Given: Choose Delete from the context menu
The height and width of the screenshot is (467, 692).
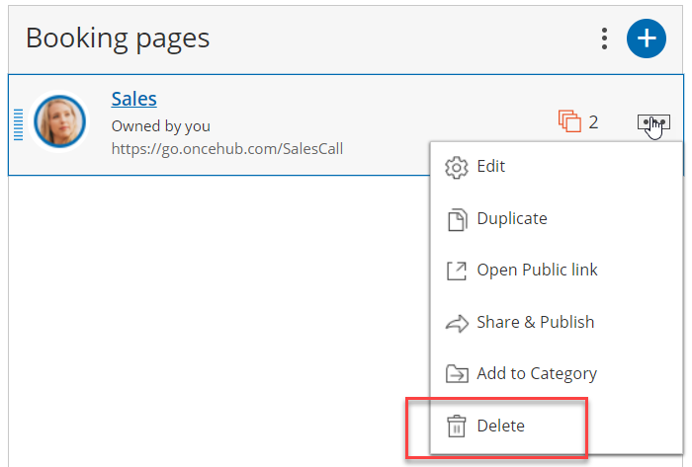Looking at the screenshot, I should pos(500,427).
